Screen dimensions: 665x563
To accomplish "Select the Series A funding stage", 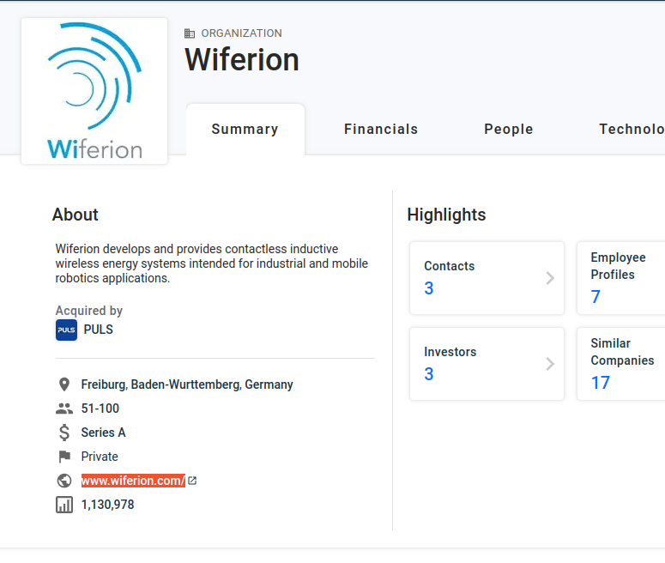I will [x=104, y=433].
